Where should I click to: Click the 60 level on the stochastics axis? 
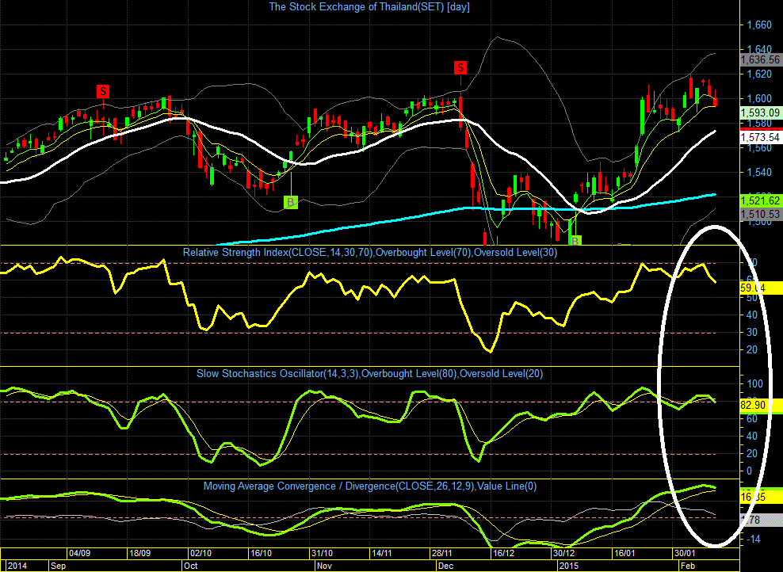[752, 419]
